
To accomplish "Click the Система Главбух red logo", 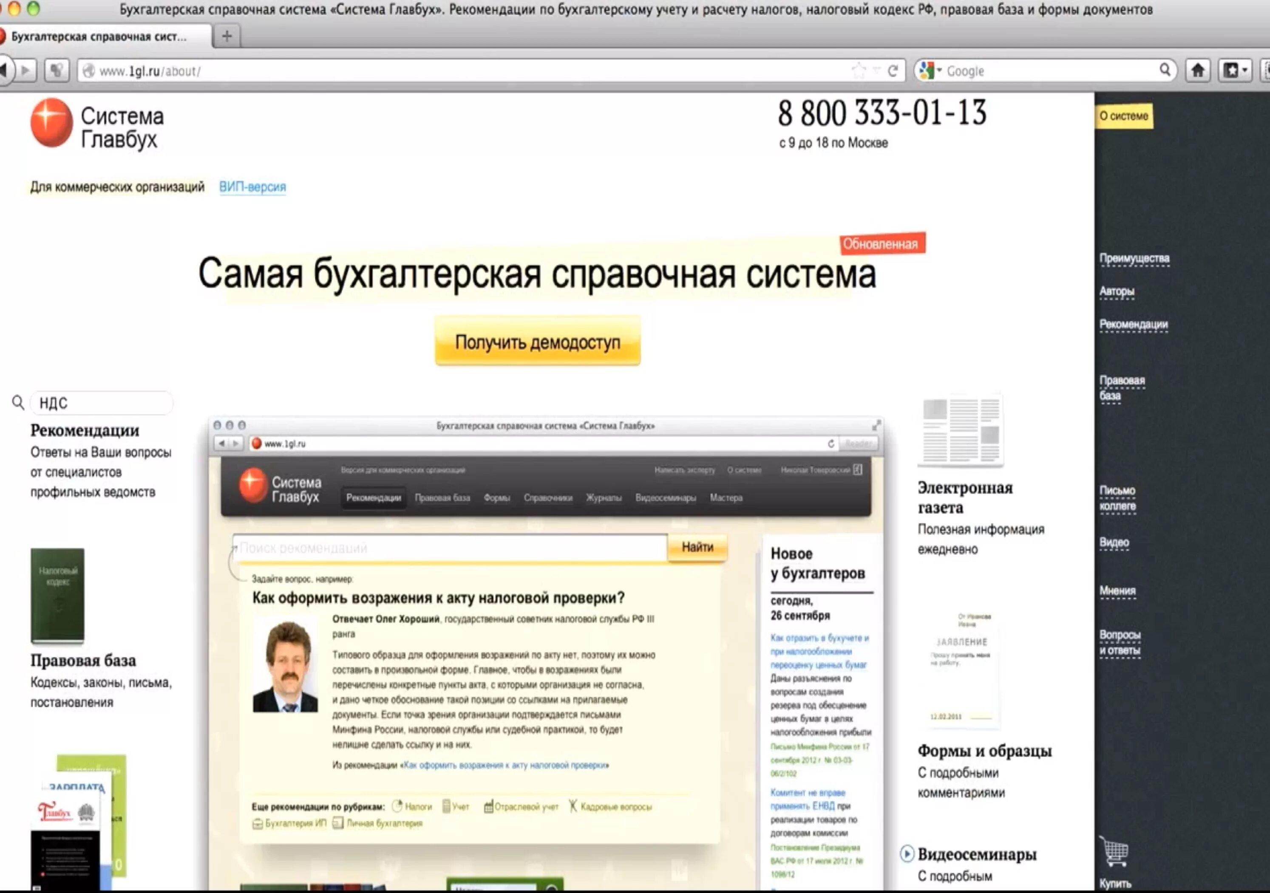I will coord(51,123).
